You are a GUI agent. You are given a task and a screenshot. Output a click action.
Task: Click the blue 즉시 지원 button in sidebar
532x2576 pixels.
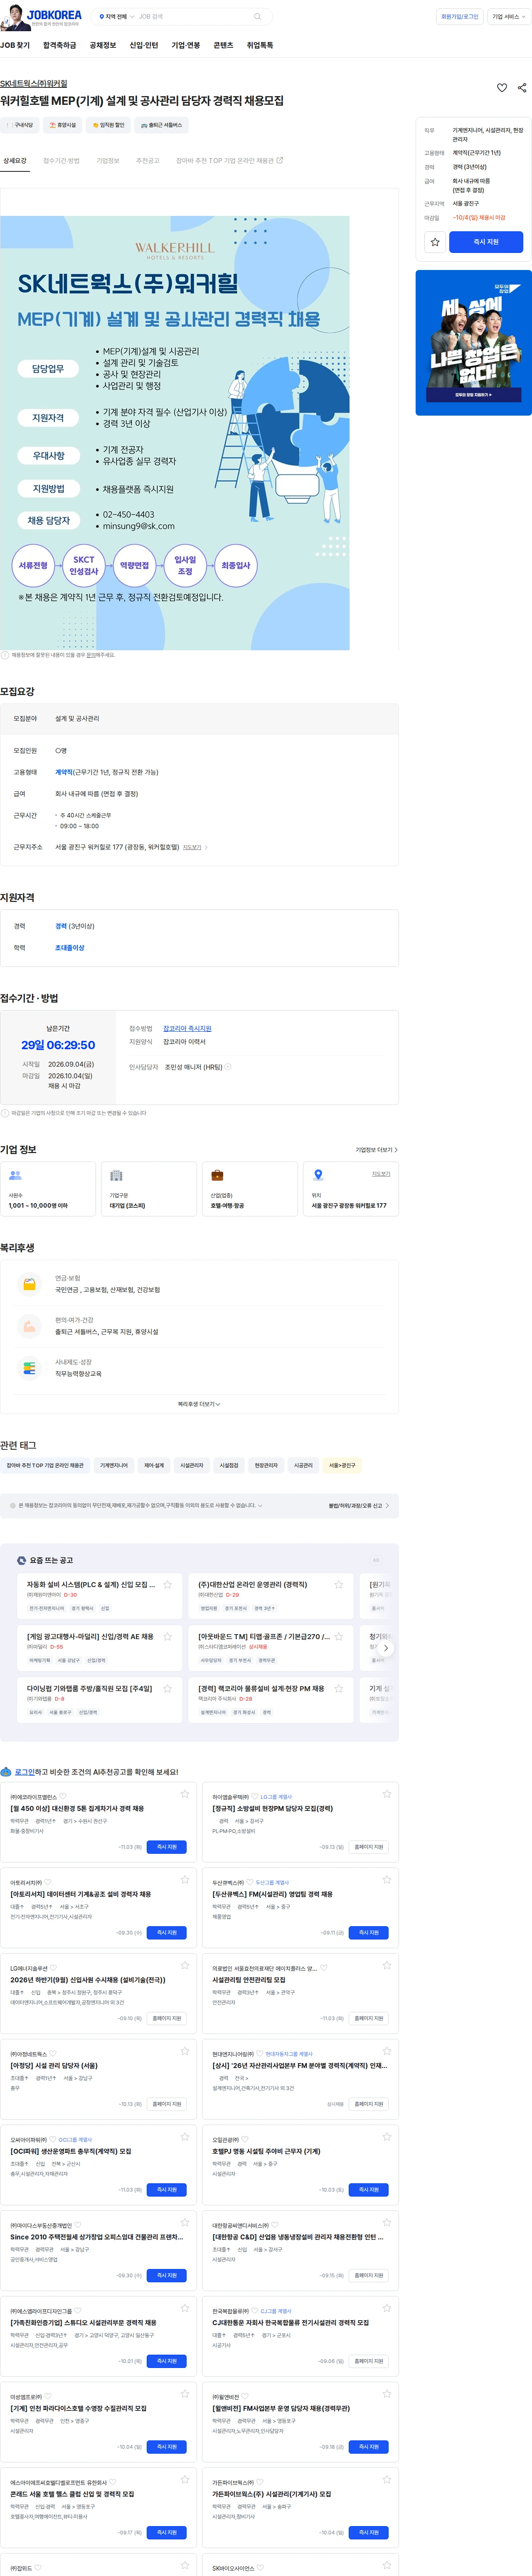tap(486, 242)
